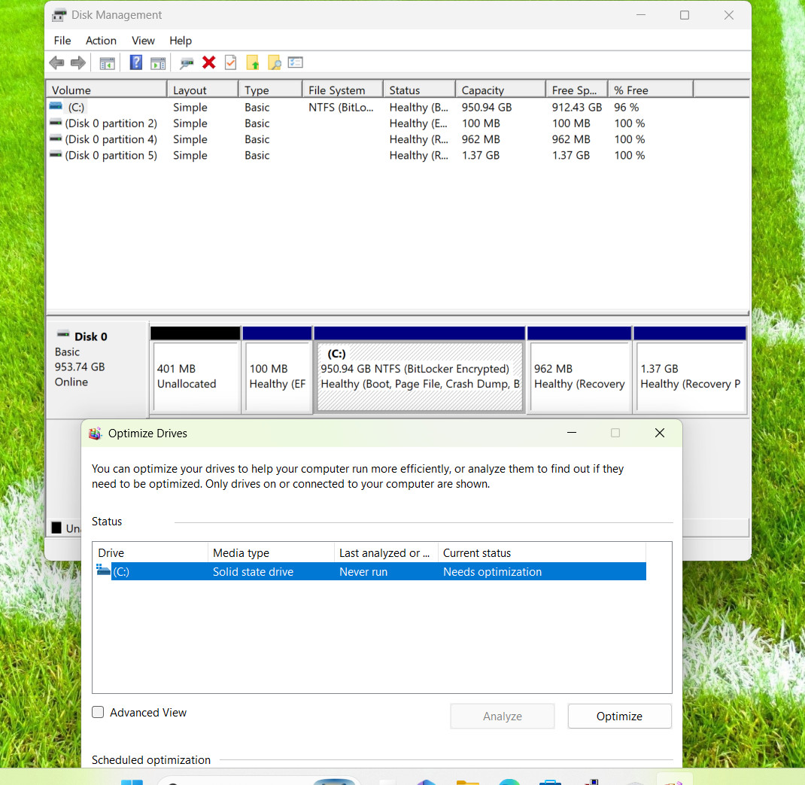Minimize the Disk Management window
Viewport: 805px width, 785px height.
coord(641,15)
